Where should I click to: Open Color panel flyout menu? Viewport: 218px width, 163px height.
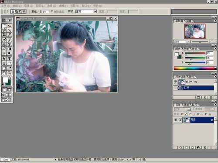[x=215, y=49]
